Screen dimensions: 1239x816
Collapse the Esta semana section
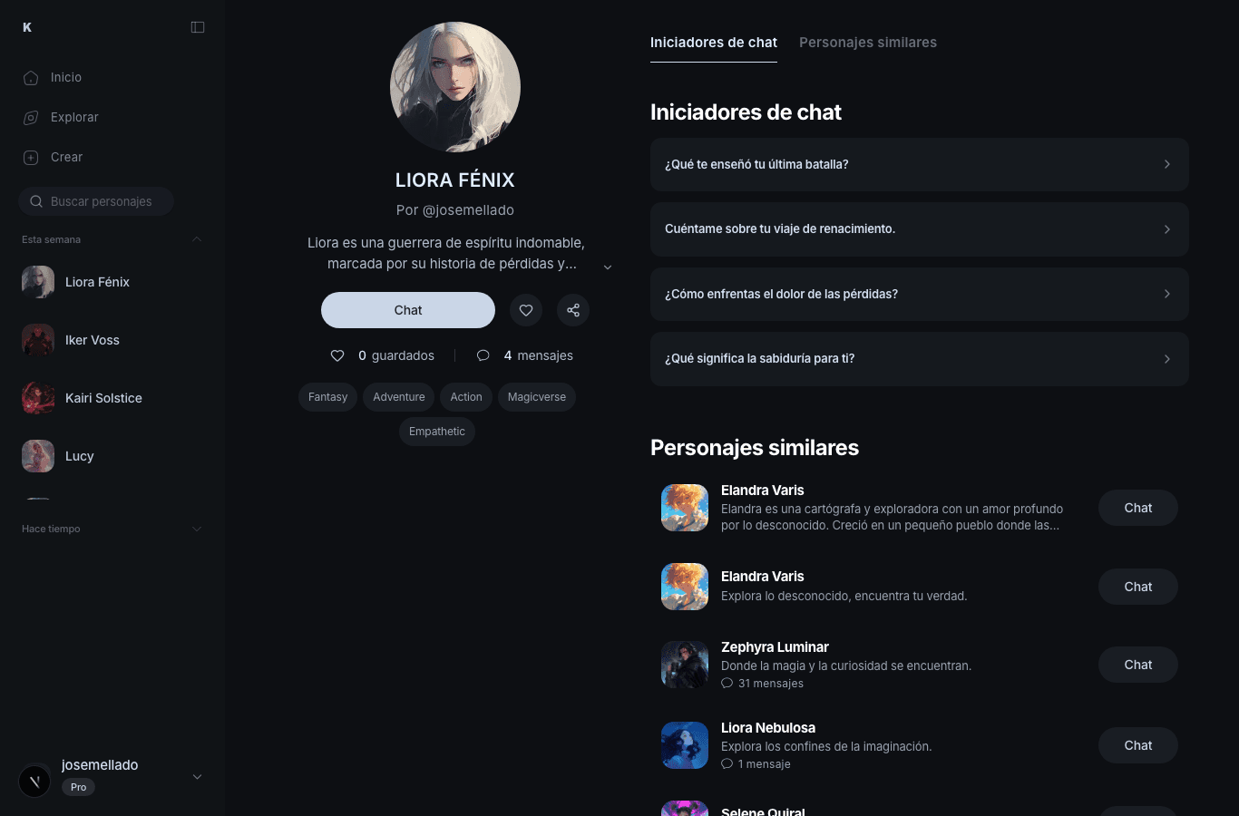pos(197,239)
